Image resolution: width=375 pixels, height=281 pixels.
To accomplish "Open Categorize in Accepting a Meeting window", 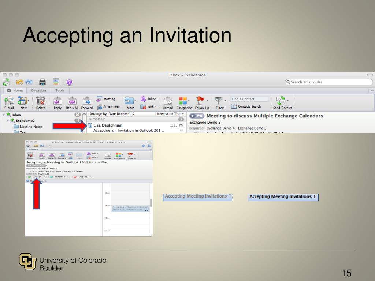I will 119,156.
